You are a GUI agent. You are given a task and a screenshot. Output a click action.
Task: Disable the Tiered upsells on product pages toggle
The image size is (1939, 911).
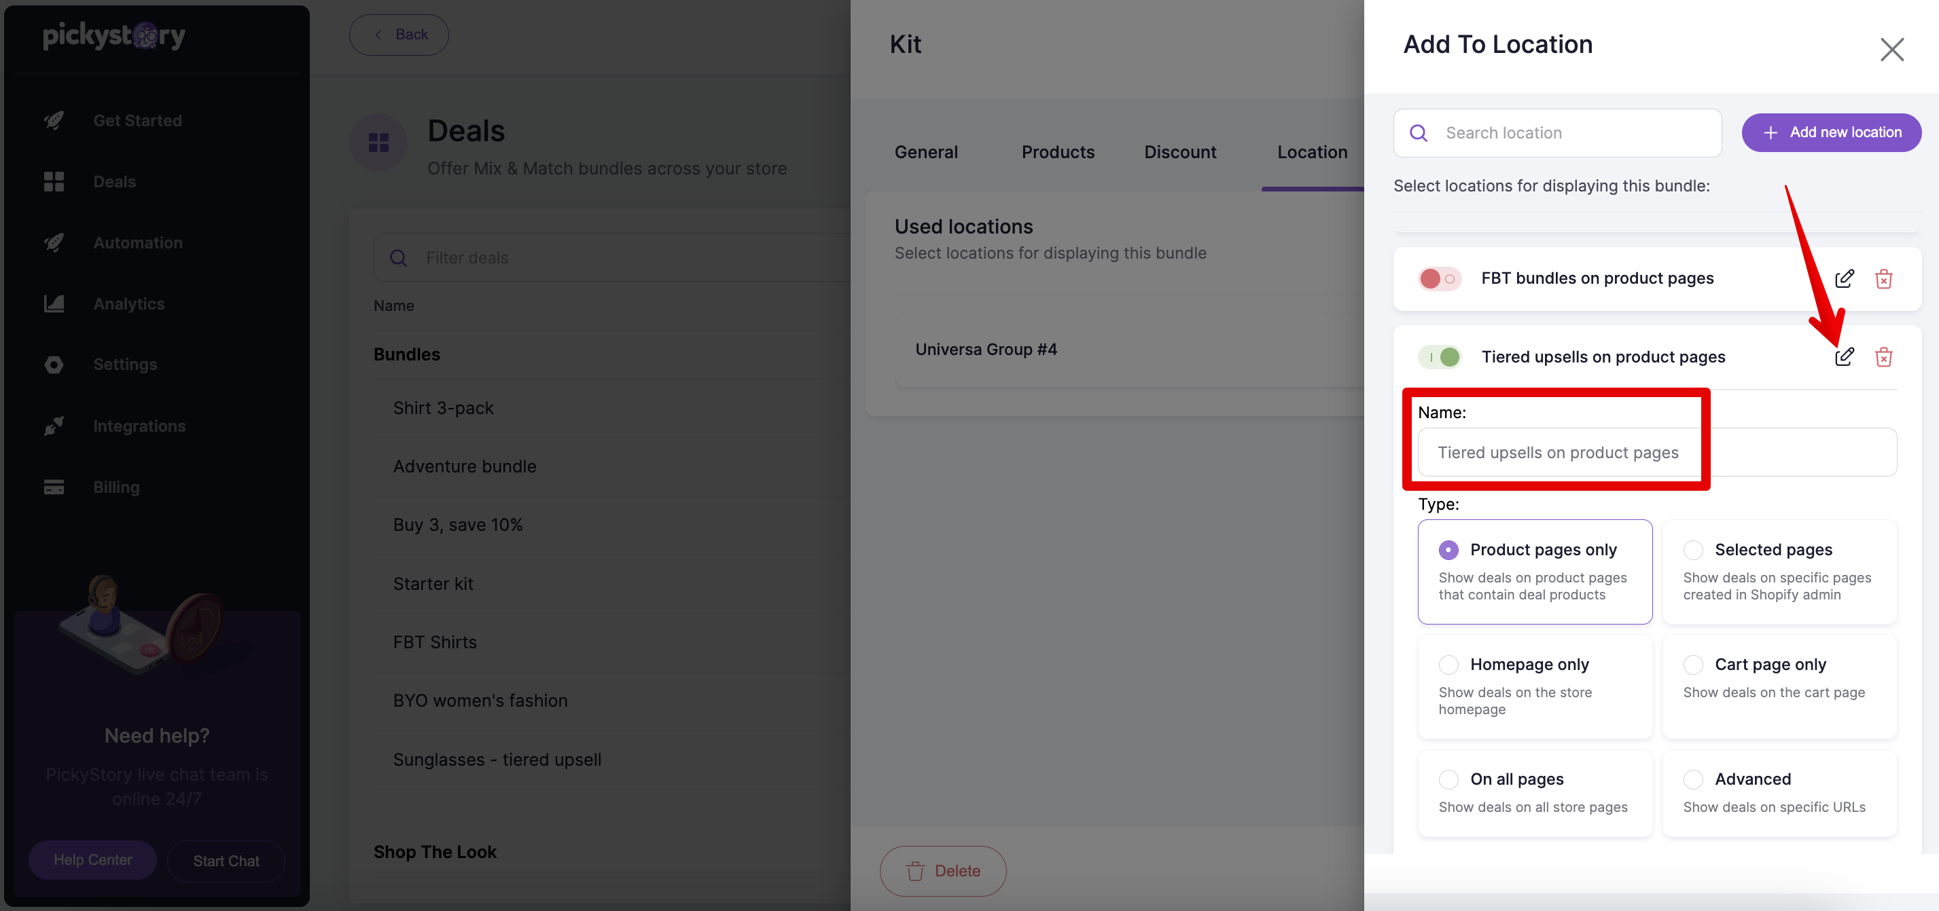pos(1439,356)
